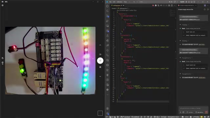
Task: Open the Accounts icon in activity bar
Action: [x=107, y=108]
